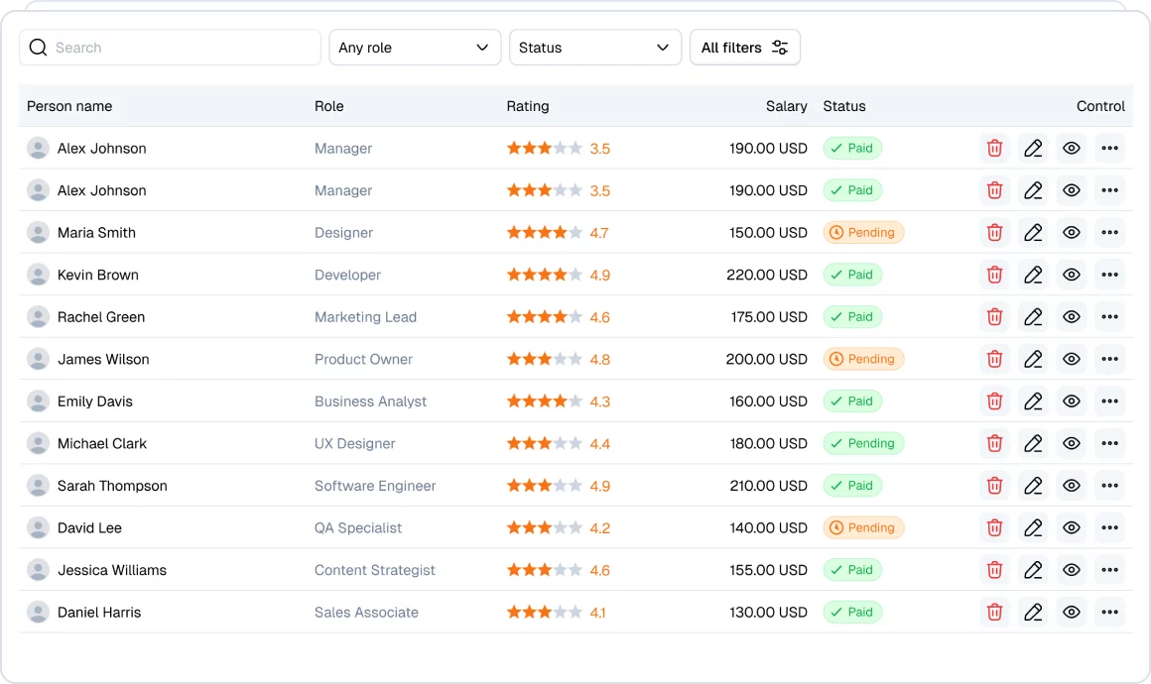Viewport: 1151px width, 684px height.
Task: Sort by the Salary column header
Action: tap(786, 106)
